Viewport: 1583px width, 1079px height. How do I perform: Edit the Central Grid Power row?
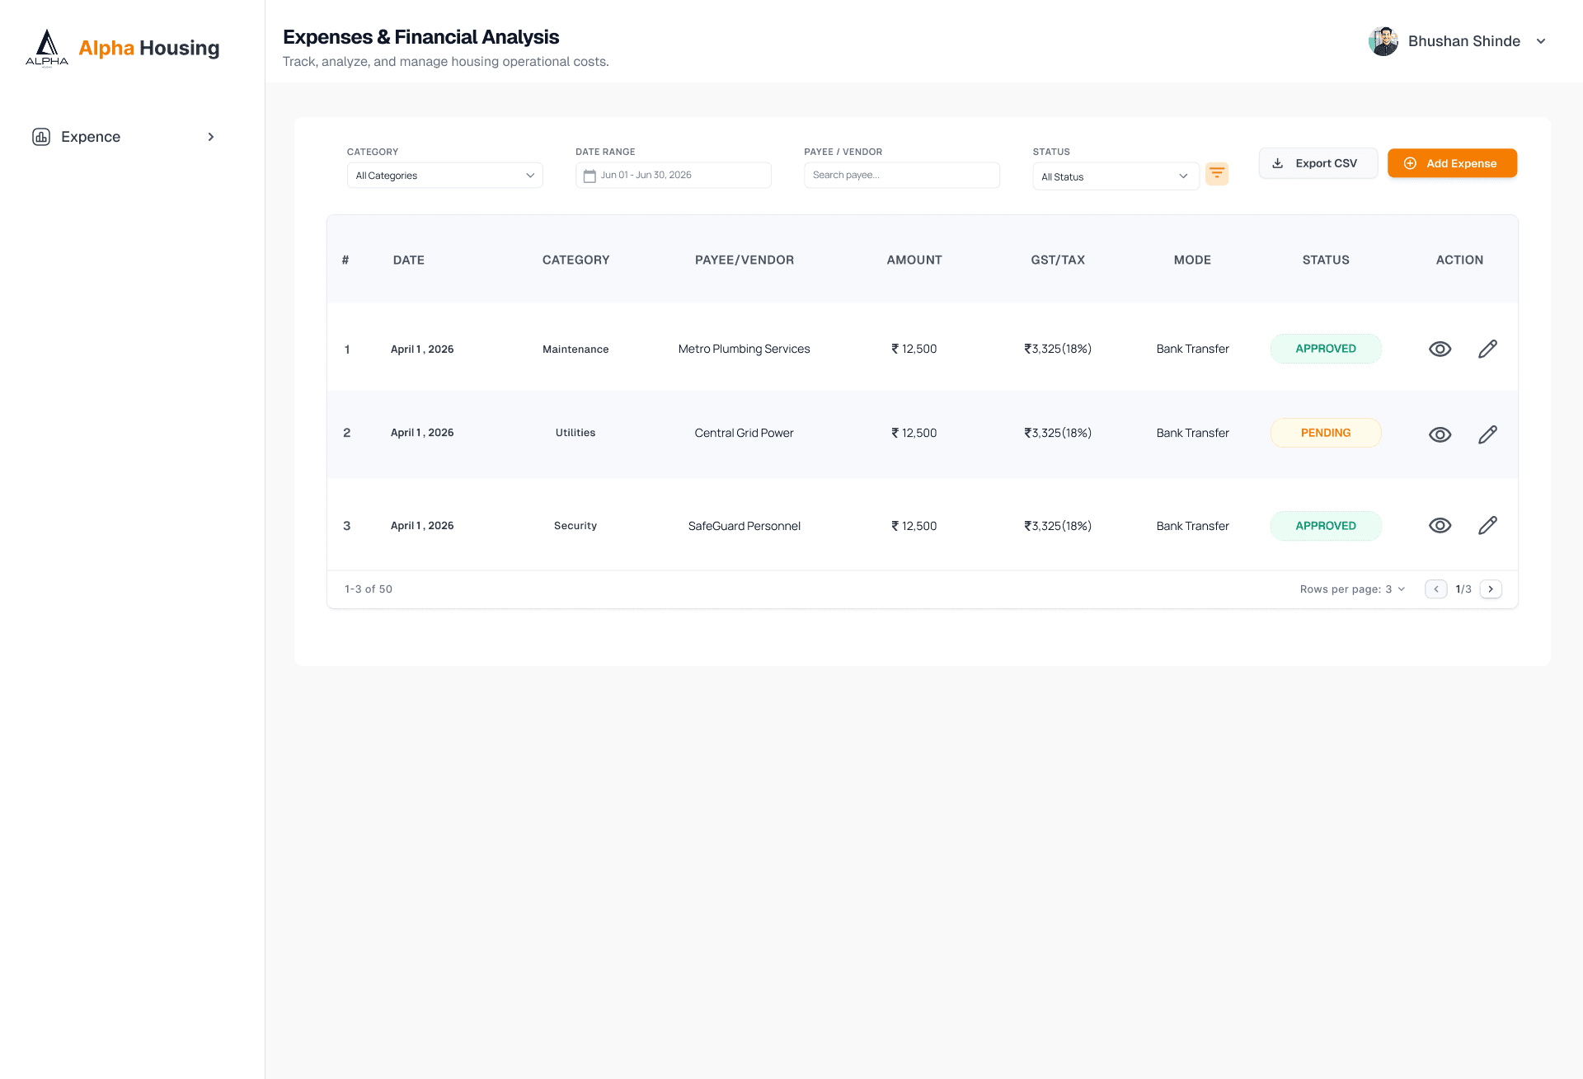click(1487, 434)
